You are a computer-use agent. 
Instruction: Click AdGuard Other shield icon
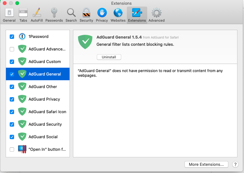tap(22, 86)
